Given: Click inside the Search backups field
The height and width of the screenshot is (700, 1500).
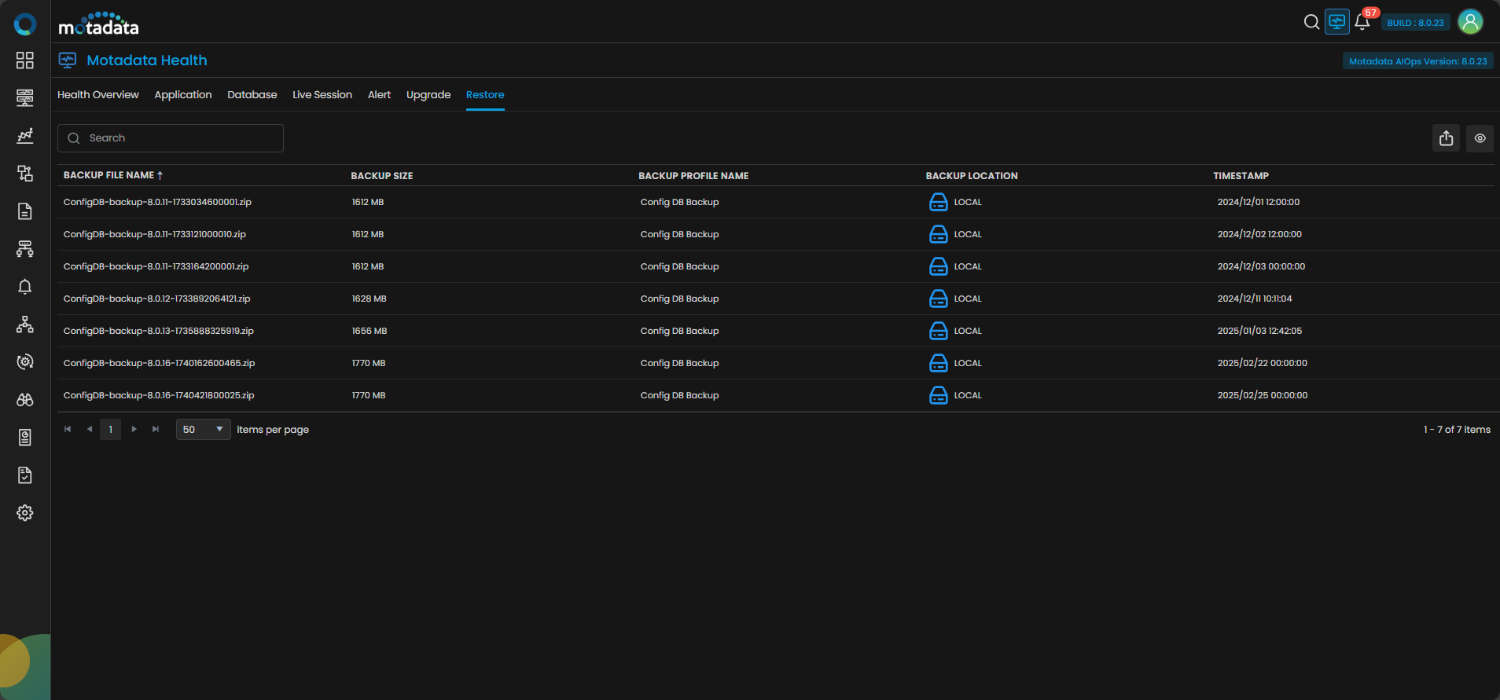Looking at the screenshot, I should [x=171, y=138].
